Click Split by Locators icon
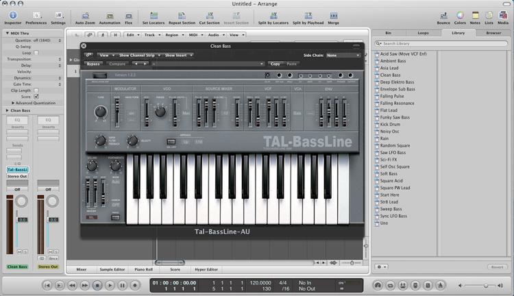Screen dimensions: 514x296 click(x=273, y=16)
